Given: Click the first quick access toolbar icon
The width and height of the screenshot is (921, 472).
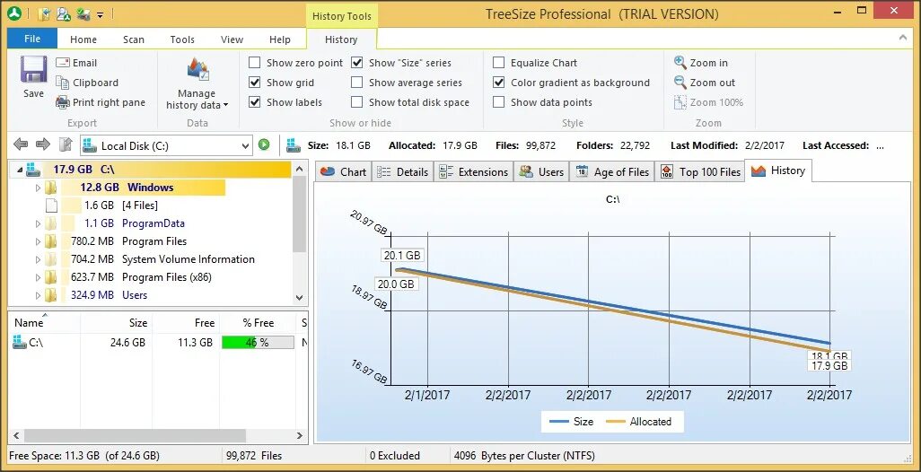Looking at the screenshot, I should pyautogui.click(x=43, y=14).
